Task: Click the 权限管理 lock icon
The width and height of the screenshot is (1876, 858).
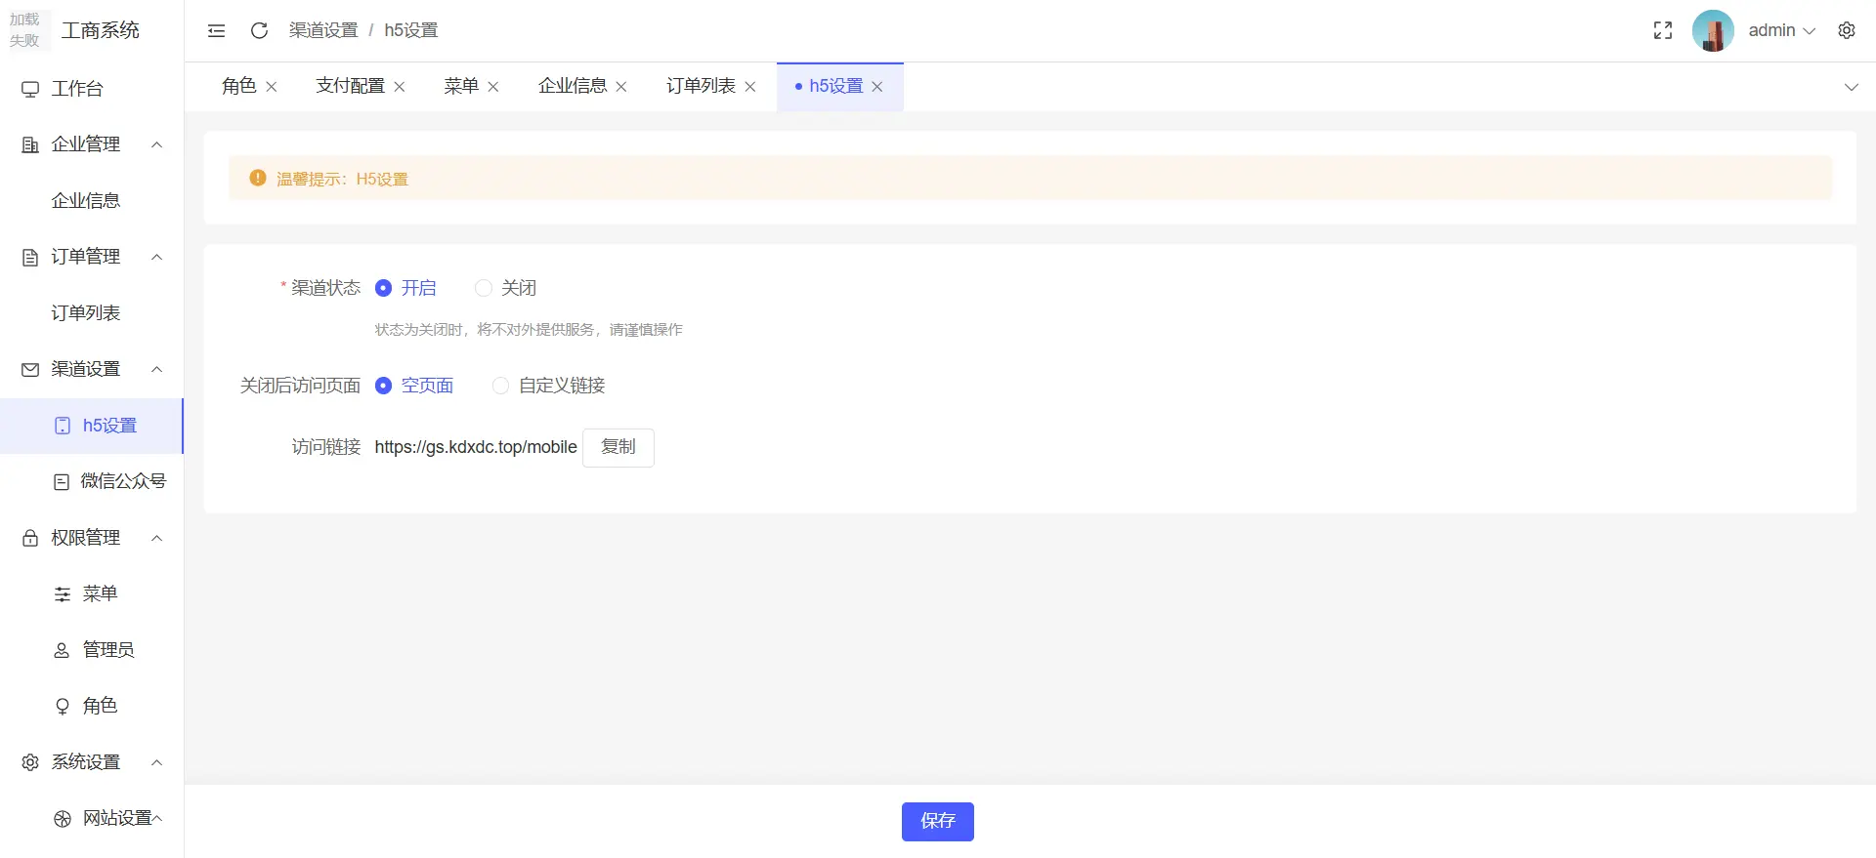Action: point(30,538)
